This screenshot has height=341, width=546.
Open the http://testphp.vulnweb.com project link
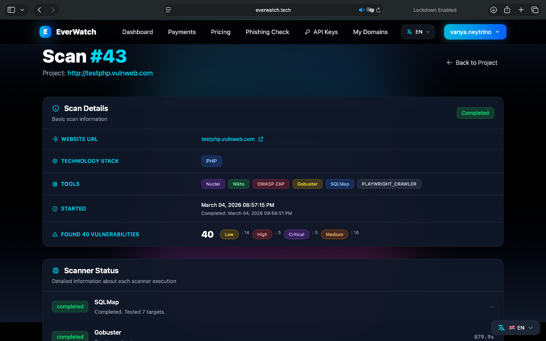click(110, 73)
